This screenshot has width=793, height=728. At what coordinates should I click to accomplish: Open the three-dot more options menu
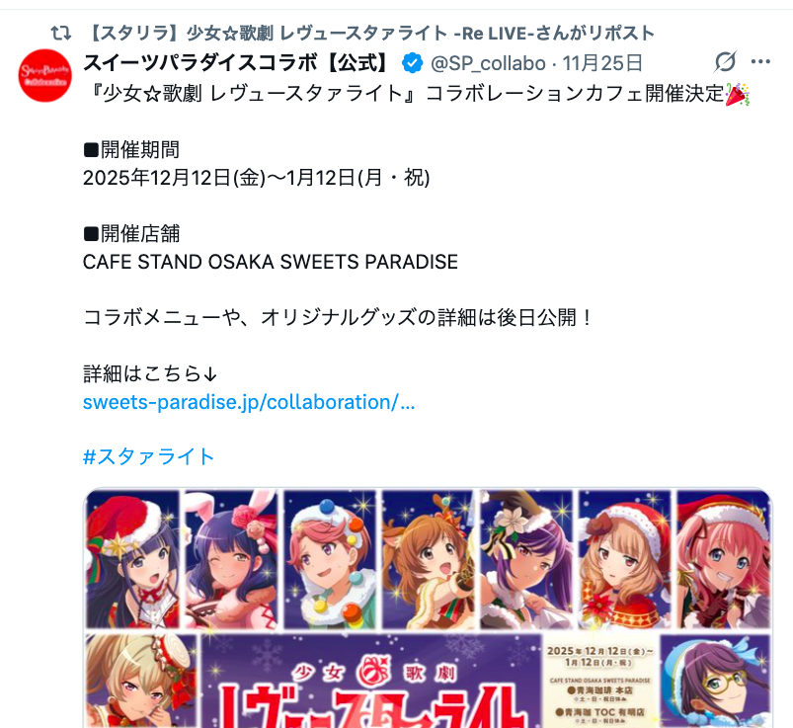click(x=760, y=61)
